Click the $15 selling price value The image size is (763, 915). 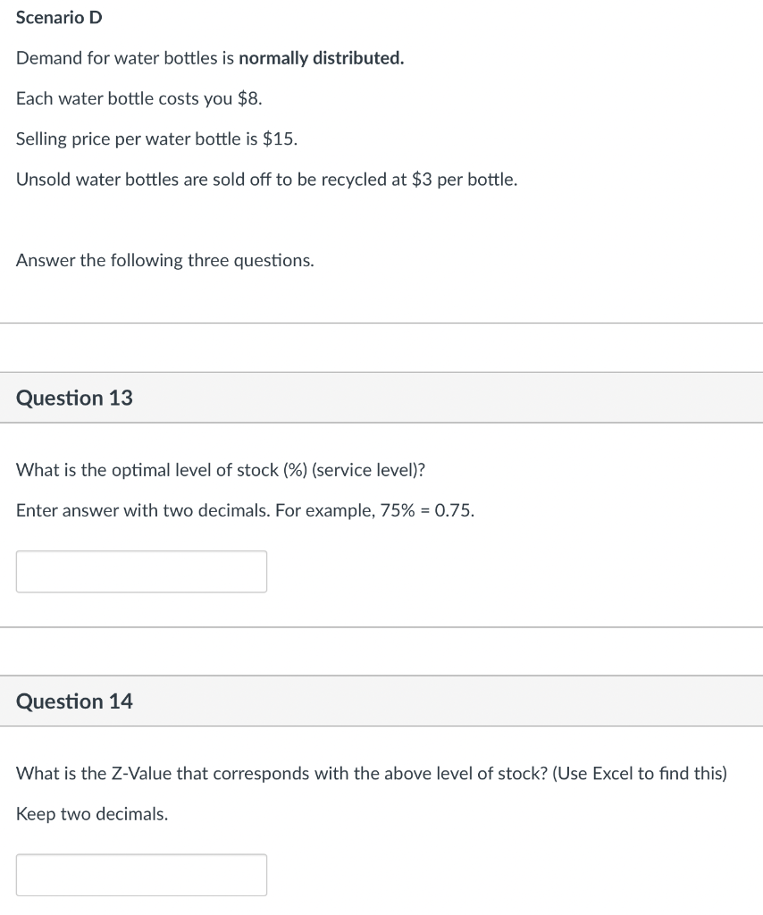click(281, 139)
